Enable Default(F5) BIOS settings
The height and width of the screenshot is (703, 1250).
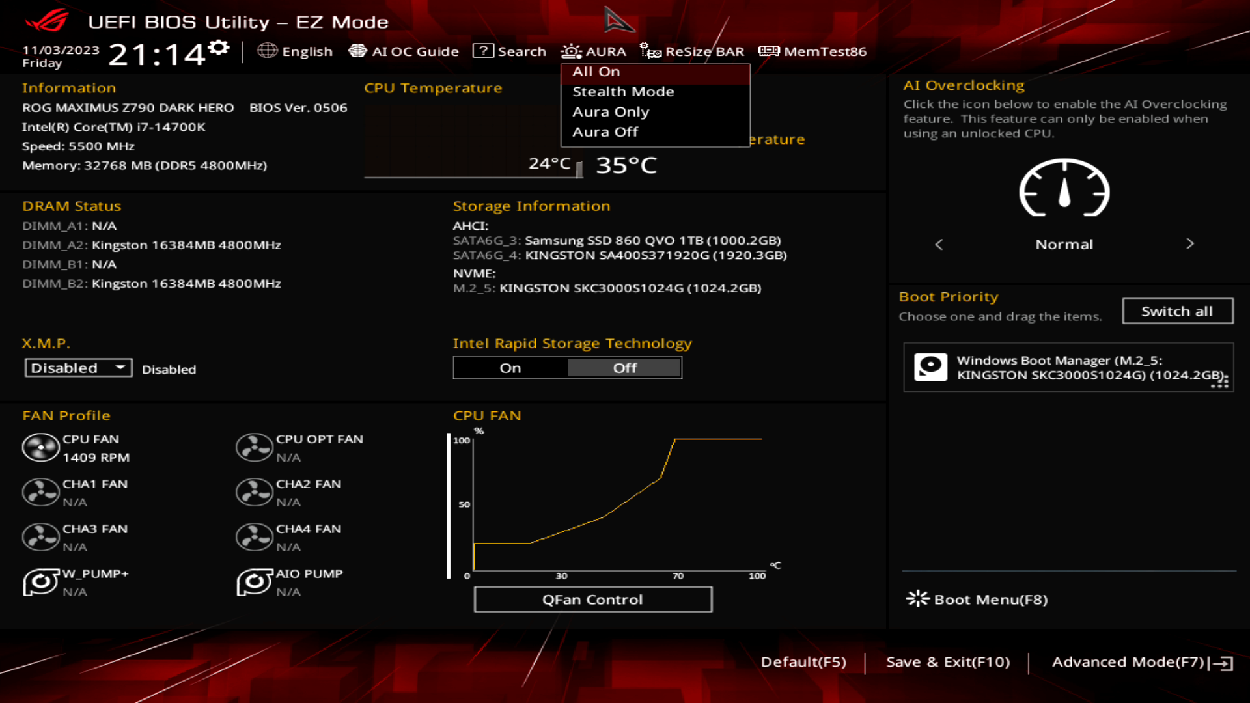coord(803,661)
